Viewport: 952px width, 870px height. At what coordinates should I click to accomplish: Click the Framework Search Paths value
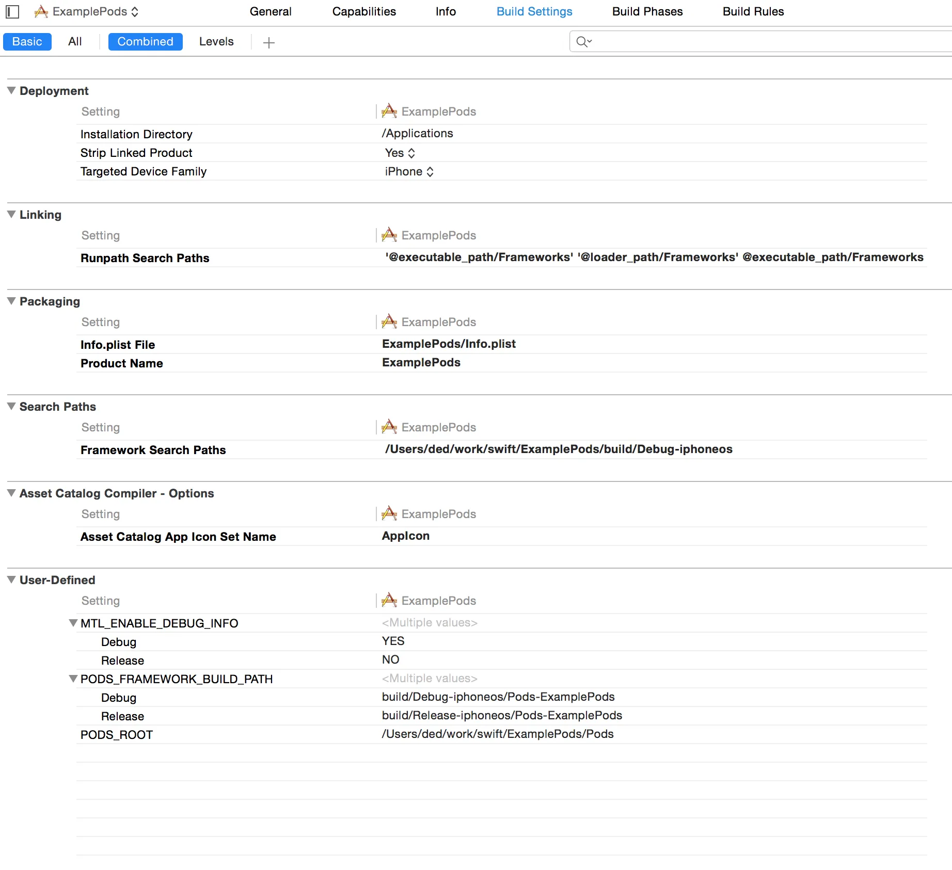[x=559, y=449]
